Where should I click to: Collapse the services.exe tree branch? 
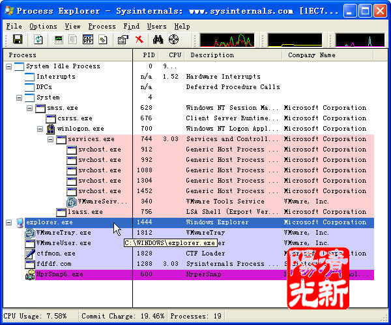point(50,139)
